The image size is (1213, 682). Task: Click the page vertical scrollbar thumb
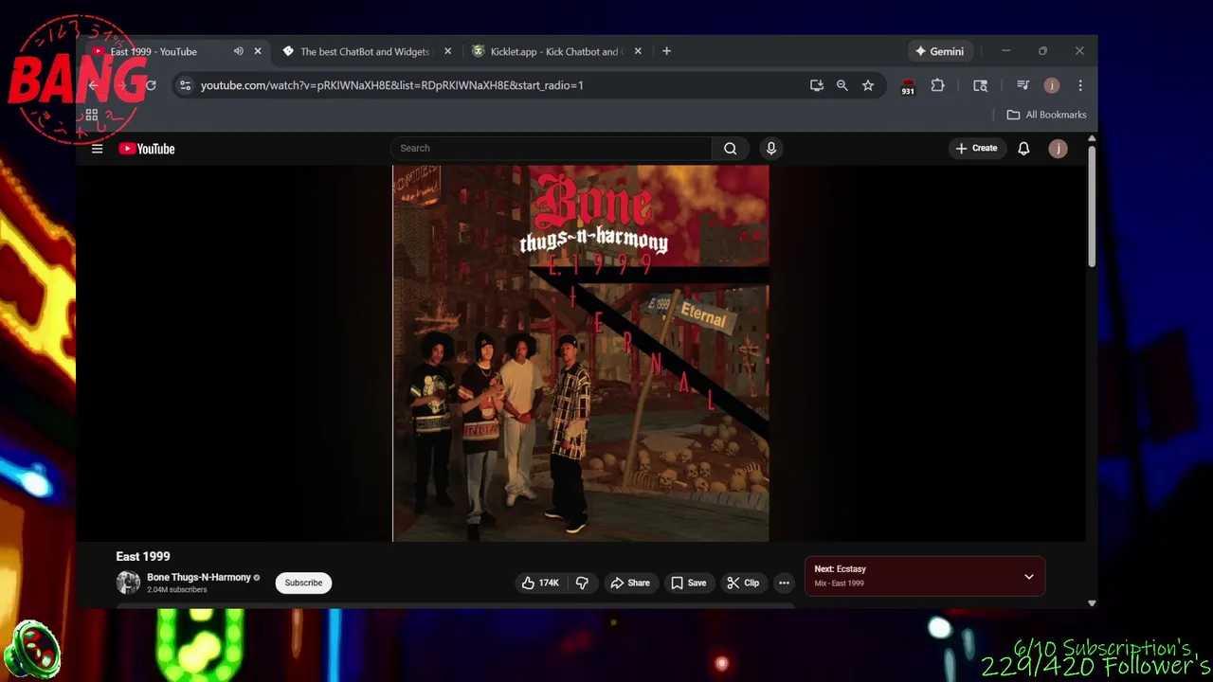pos(1092,206)
